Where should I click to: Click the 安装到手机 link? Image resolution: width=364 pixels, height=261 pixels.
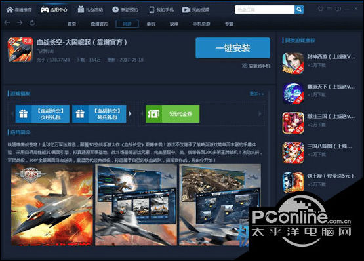[256, 66]
